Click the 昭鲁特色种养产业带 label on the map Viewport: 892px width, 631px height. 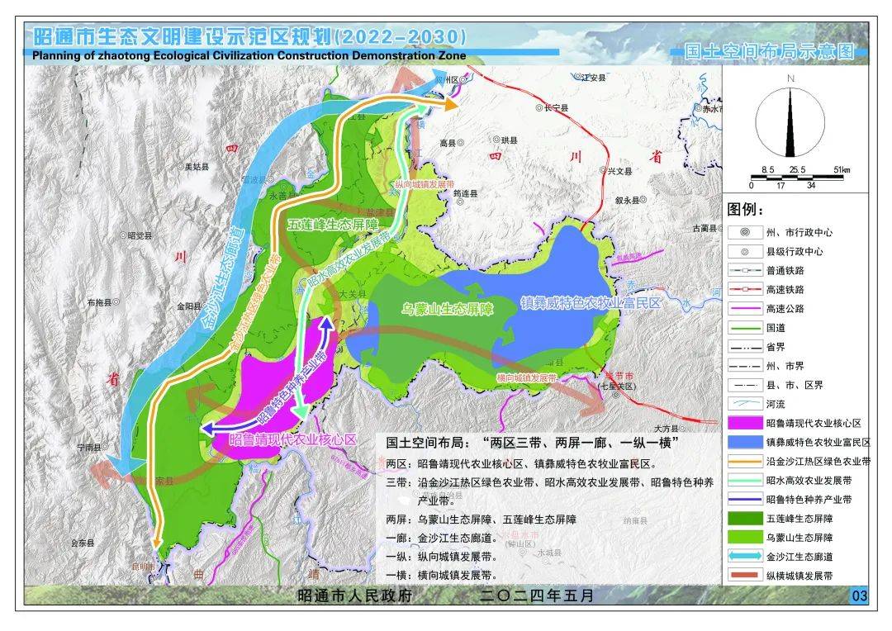(x=292, y=388)
